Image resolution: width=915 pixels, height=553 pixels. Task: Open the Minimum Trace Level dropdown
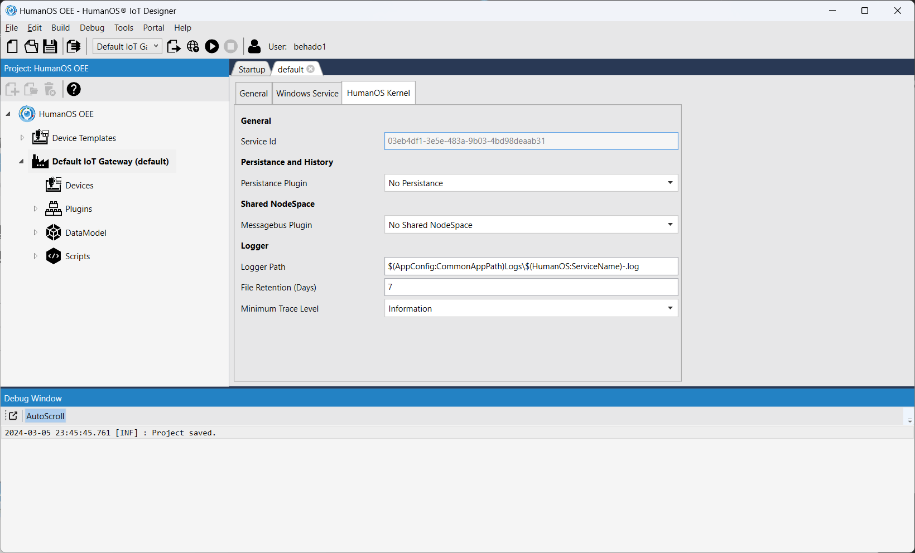[531, 308]
